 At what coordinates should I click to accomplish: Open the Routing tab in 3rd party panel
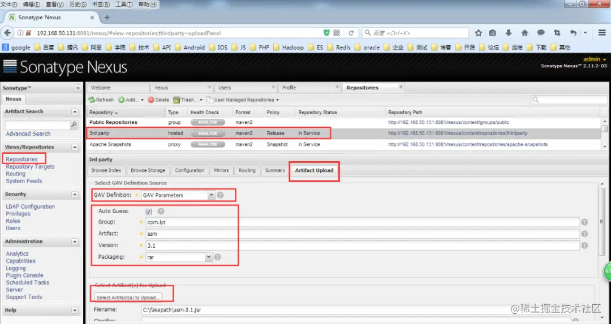pos(247,171)
